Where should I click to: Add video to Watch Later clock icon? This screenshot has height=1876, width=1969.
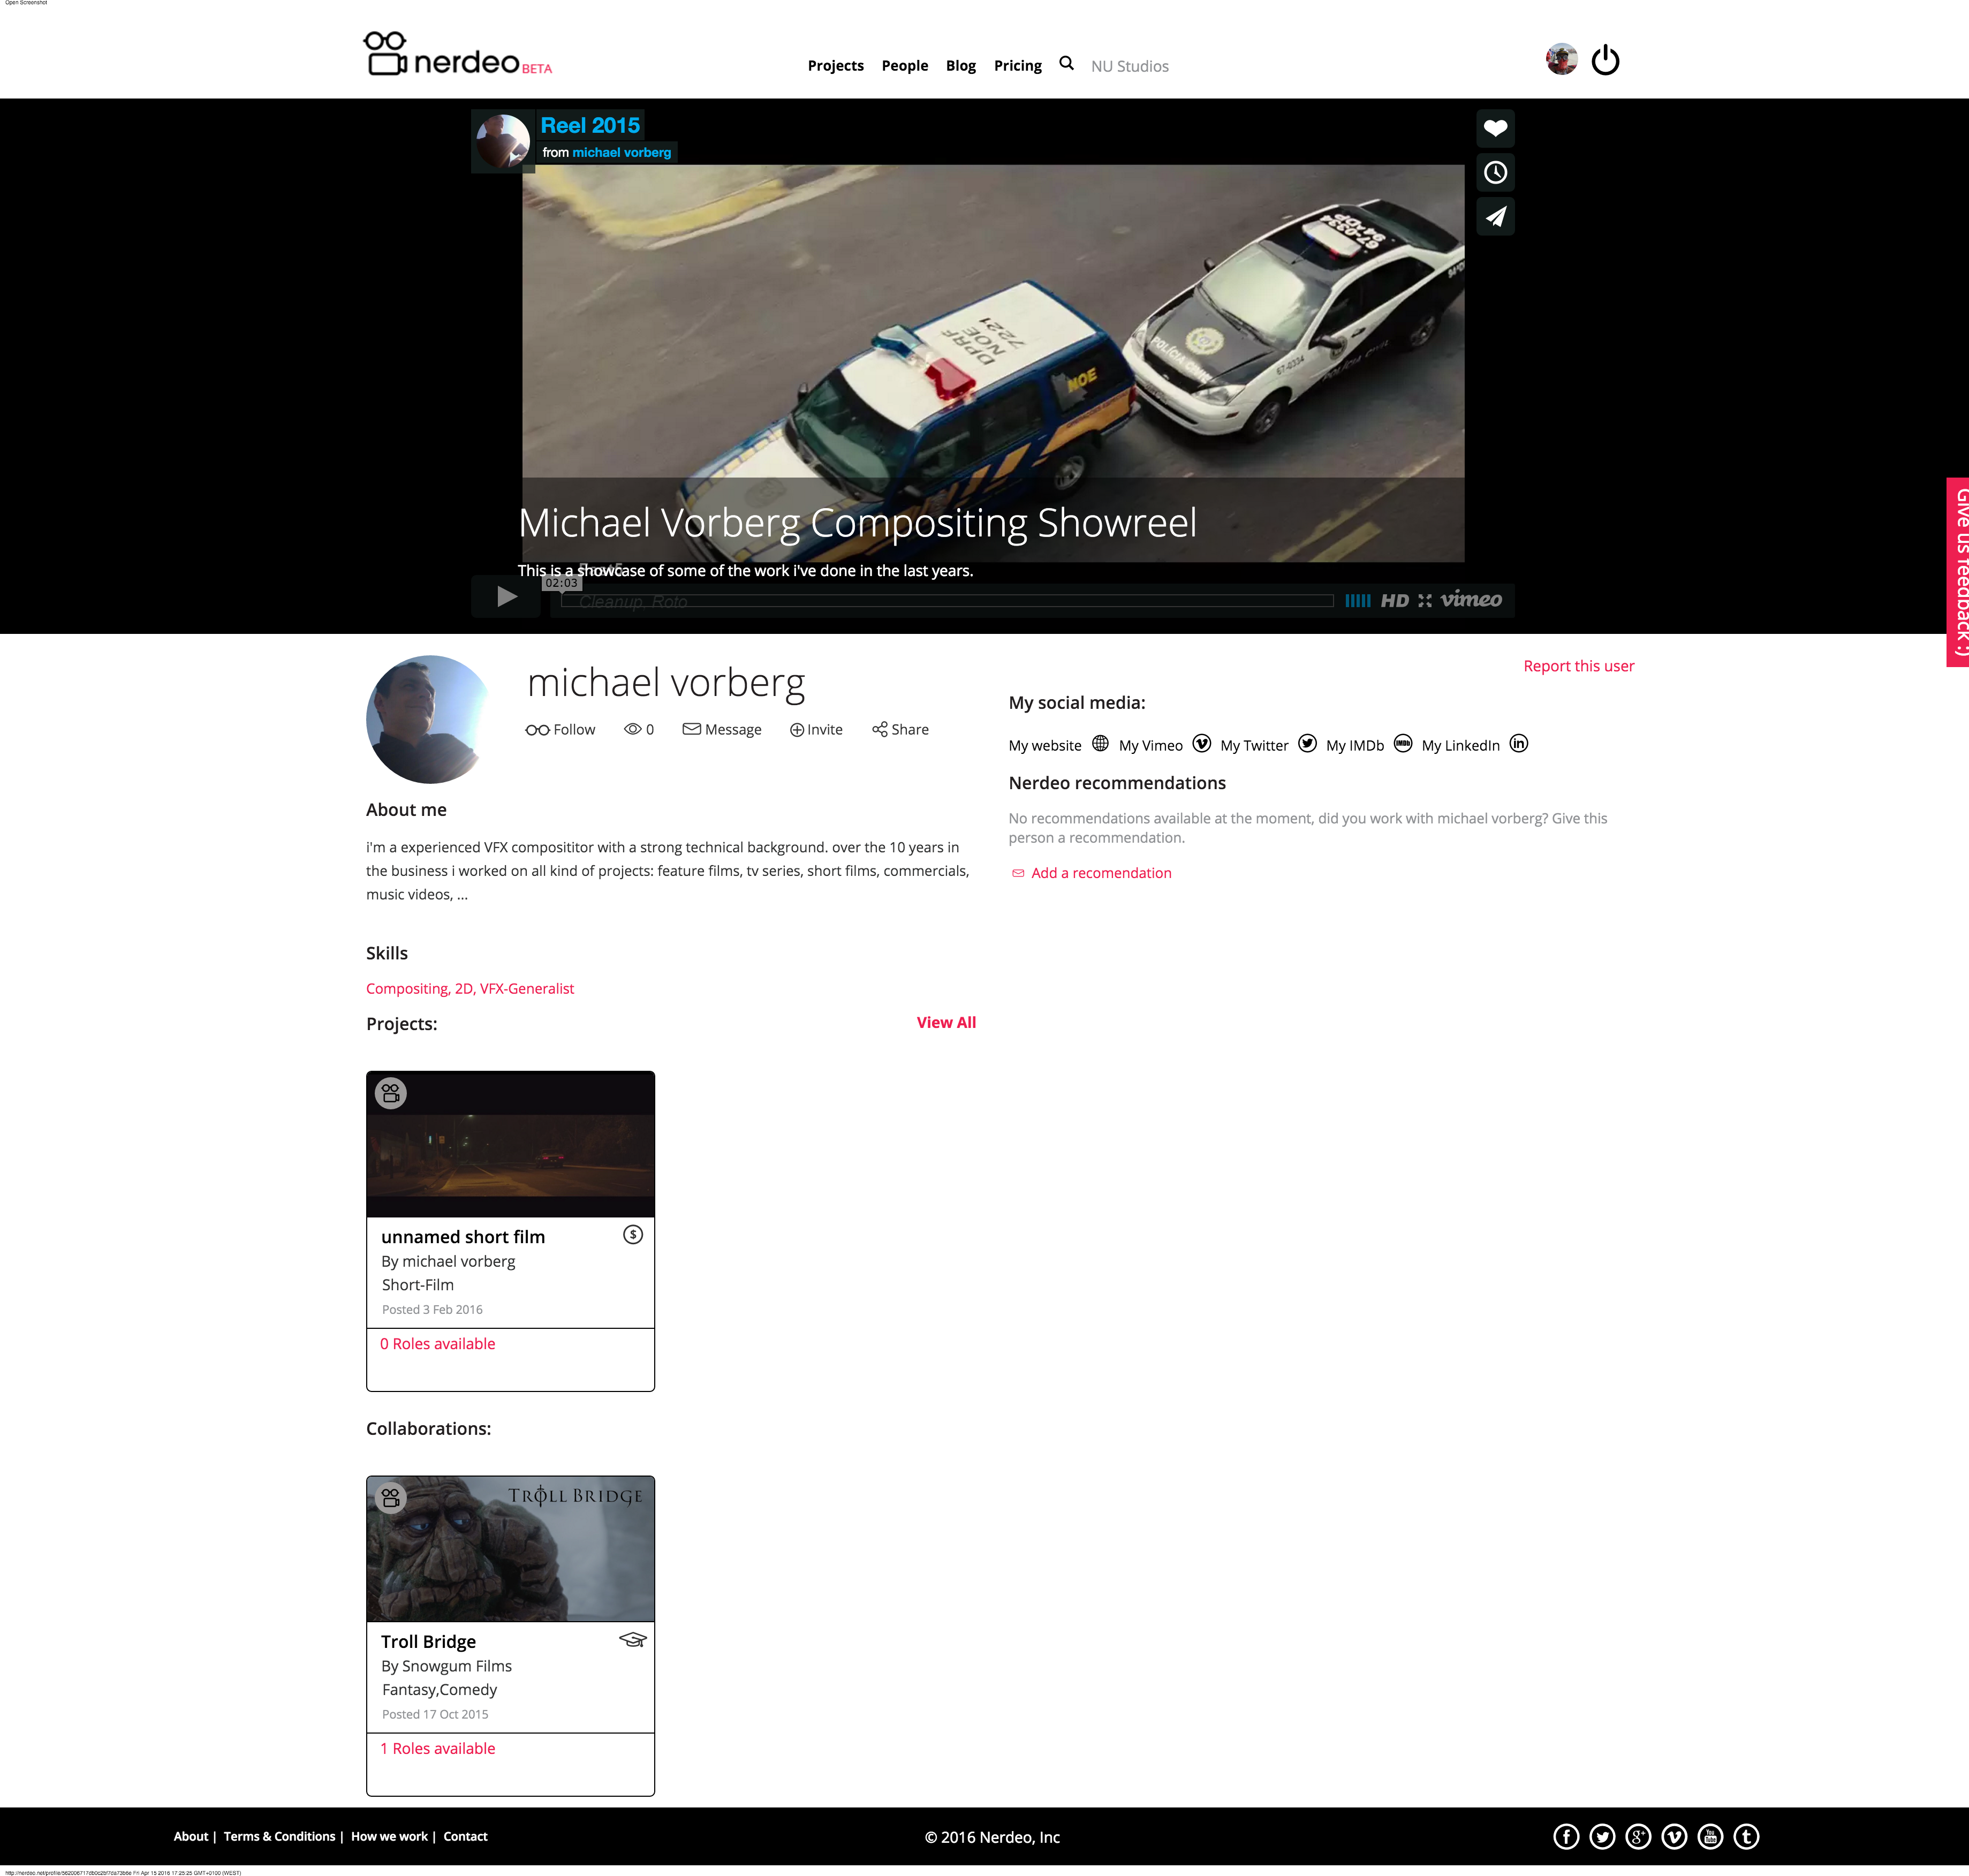click(x=1495, y=172)
